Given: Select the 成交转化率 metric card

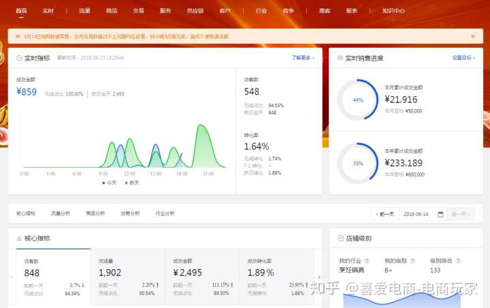Looking at the screenshot, I should pyautogui.click(x=276, y=277).
